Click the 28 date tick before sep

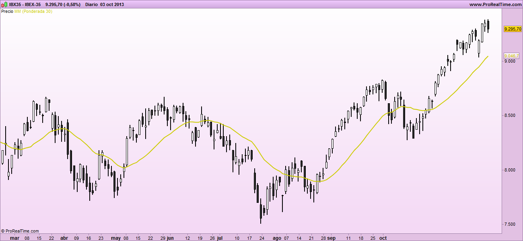[x=323, y=238]
